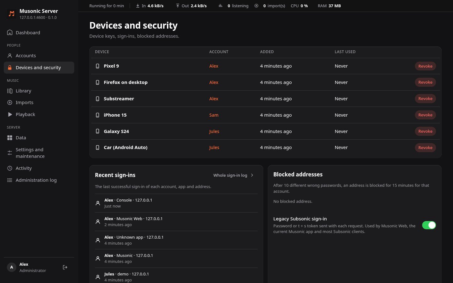The width and height of the screenshot is (453, 283).
Task: Revoke the Substreamer device
Action: click(x=425, y=99)
